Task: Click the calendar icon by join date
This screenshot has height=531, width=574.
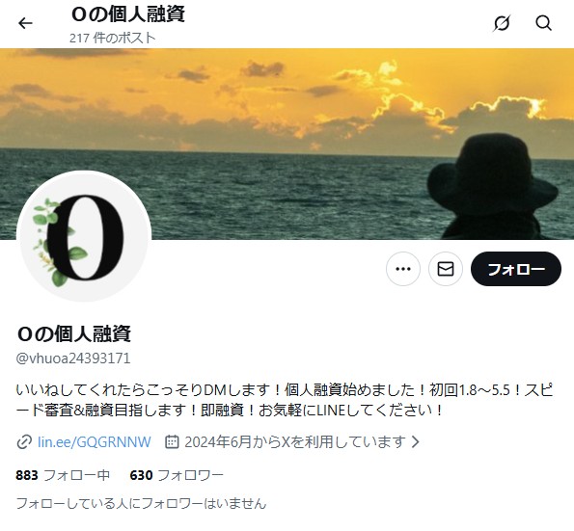Action: pos(172,441)
